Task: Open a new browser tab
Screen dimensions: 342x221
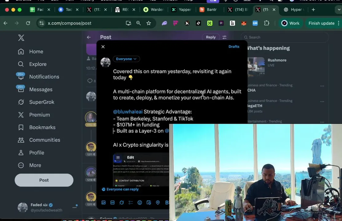Action: pos(313,10)
